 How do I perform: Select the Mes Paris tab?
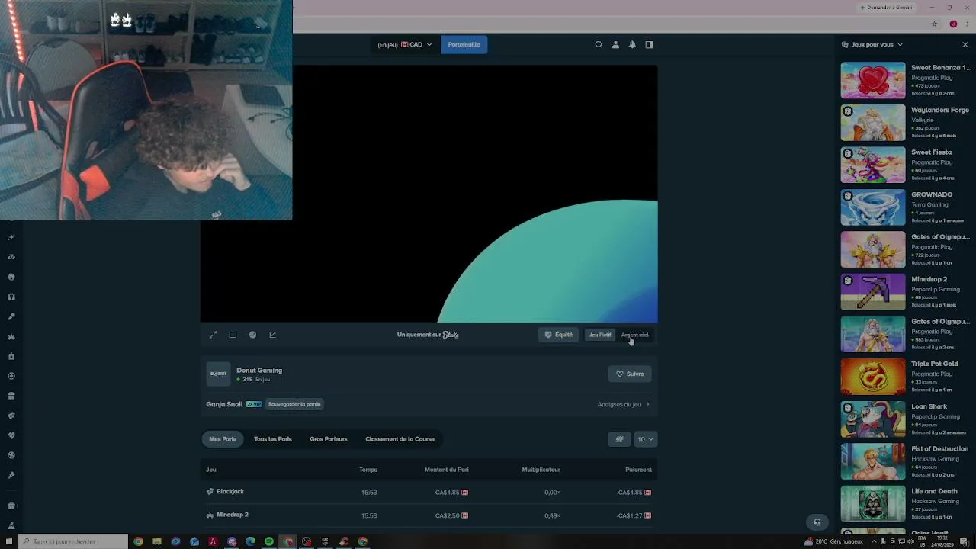[x=223, y=439]
